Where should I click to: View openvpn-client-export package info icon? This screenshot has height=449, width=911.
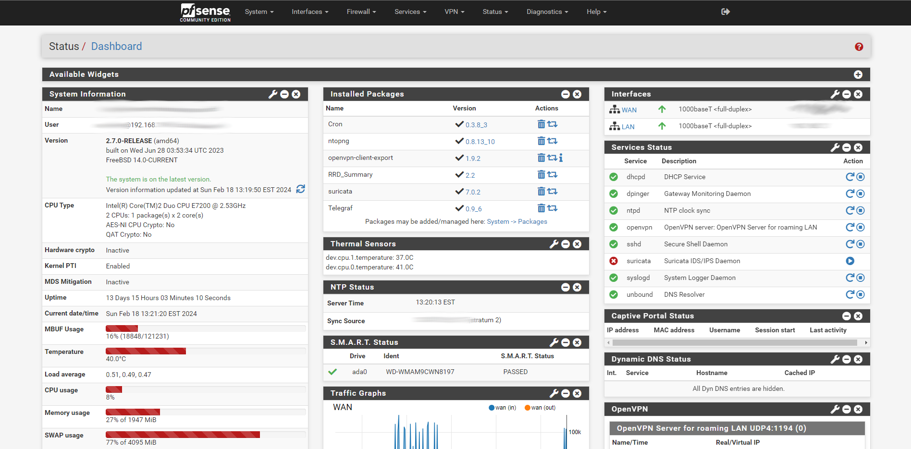tap(561, 158)
